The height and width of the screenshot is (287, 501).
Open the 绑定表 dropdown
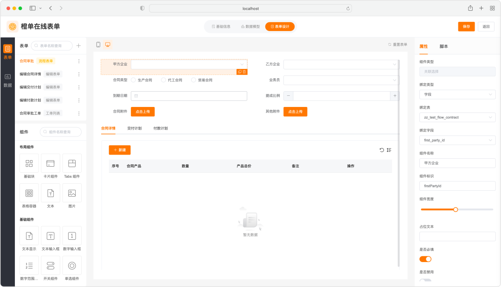457,118
